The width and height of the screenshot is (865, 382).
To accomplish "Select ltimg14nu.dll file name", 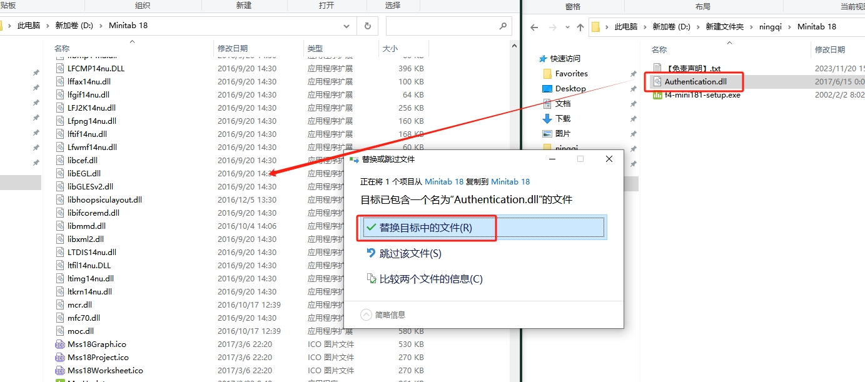I will coord(91,278).
